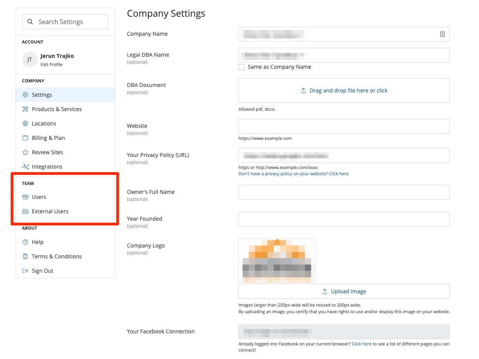This screenshot has height=359, width=479.
Task: Click Edit Profile under Jerun Trajko
Action: [x=51, y=64]
